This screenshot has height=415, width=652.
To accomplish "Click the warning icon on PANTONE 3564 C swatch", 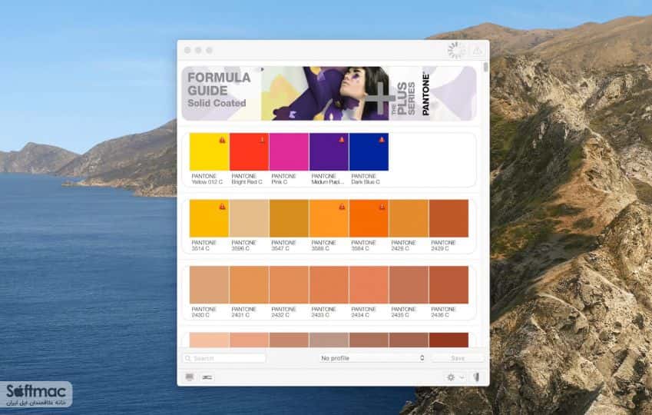I will click(x=382, y=207).
